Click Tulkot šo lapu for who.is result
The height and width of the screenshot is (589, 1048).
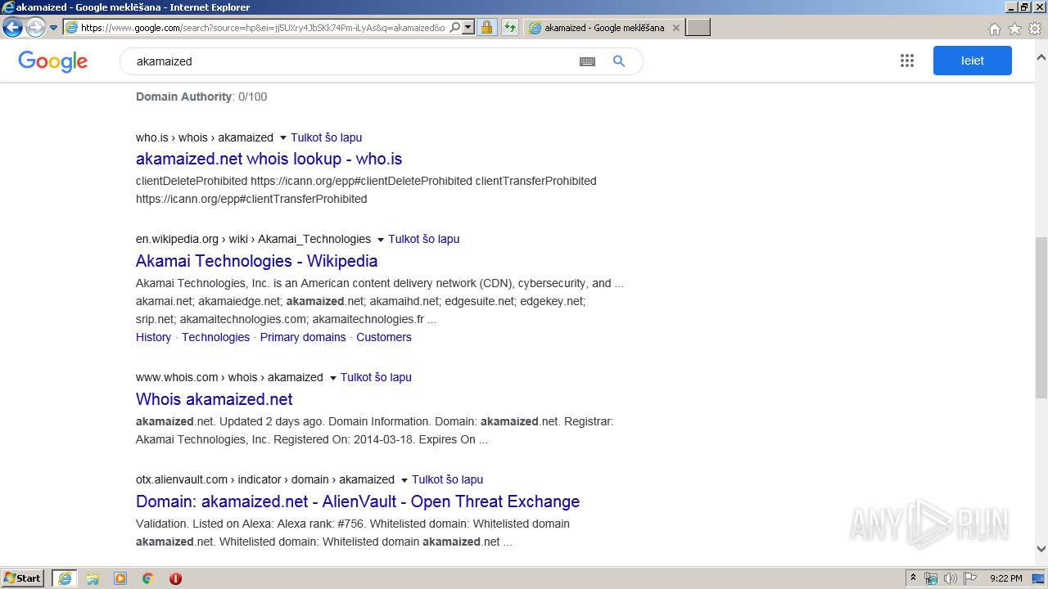point(326,137)
